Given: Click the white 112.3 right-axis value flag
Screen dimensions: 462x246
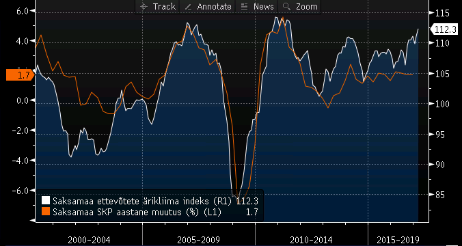Looking at the screenshot, I should [444, 29].
